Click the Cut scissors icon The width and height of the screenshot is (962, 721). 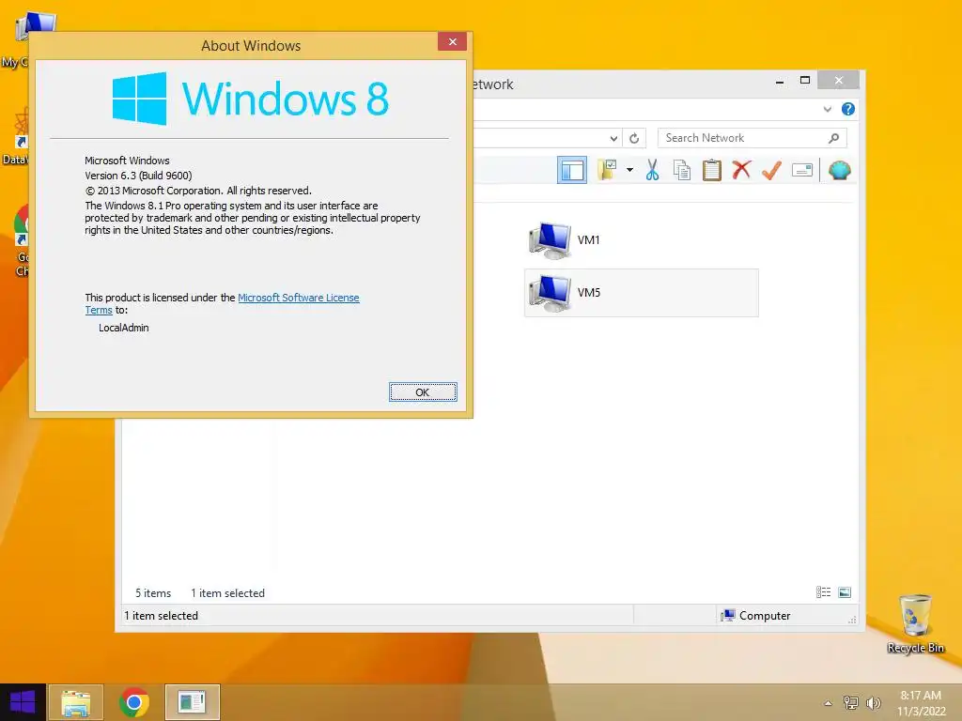652,170
